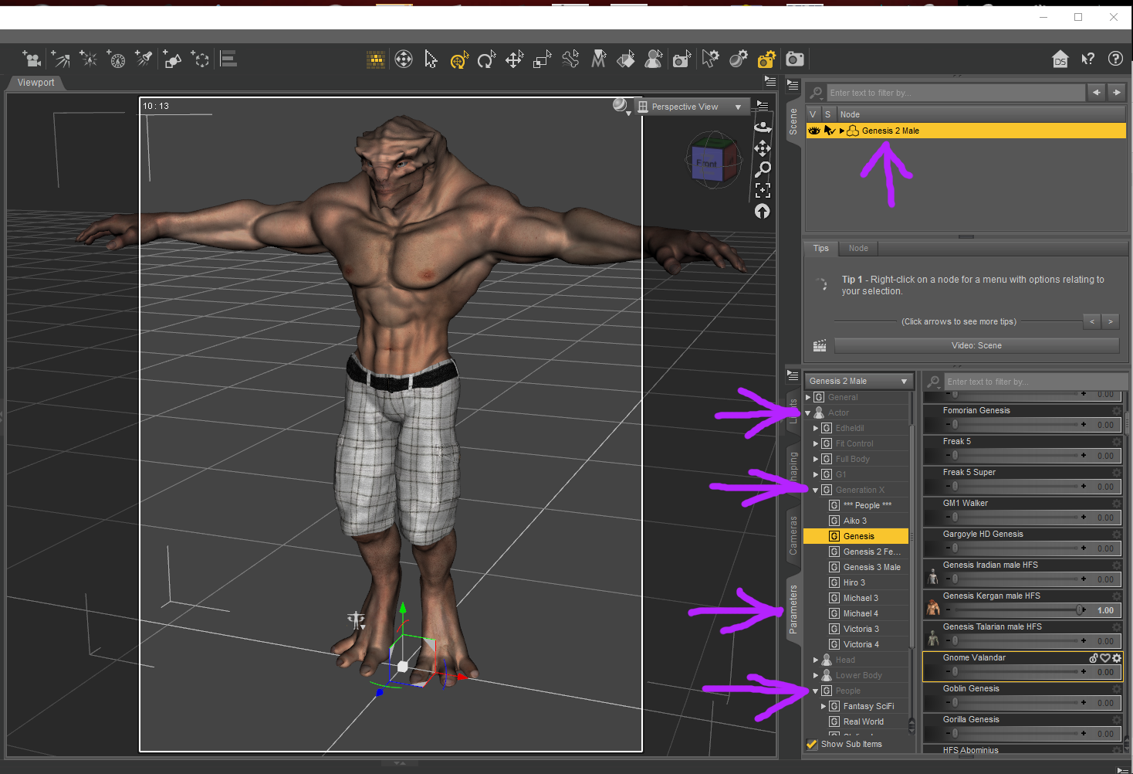Toggle visibility eye for Genesis 2 Male
The image size is (1133, 774).
click(814, 131)
